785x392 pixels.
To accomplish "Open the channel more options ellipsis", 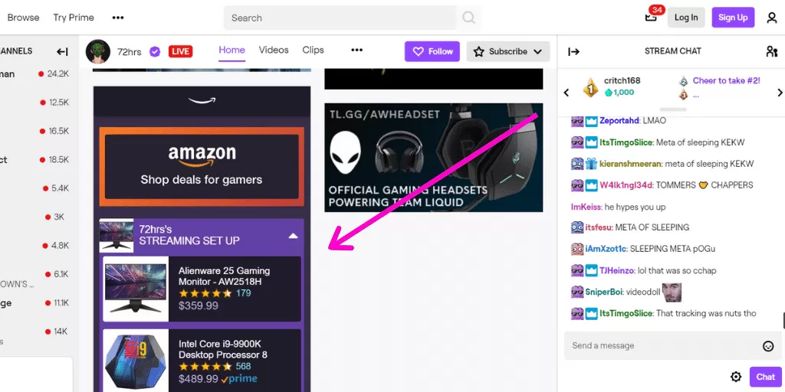I will 356,51.
